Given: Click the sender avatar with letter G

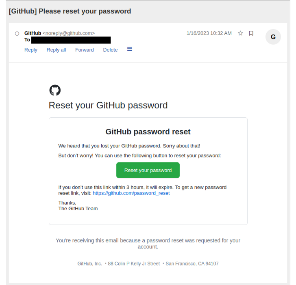Looking at the screenshot, I should coord(273,37).
